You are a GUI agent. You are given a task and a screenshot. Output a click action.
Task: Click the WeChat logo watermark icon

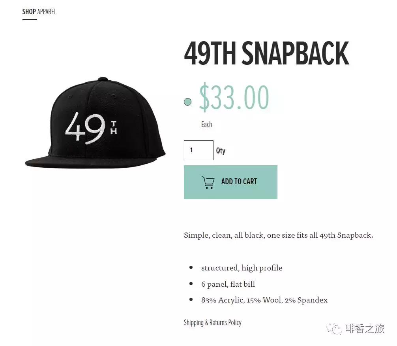(x=334, y=329)
